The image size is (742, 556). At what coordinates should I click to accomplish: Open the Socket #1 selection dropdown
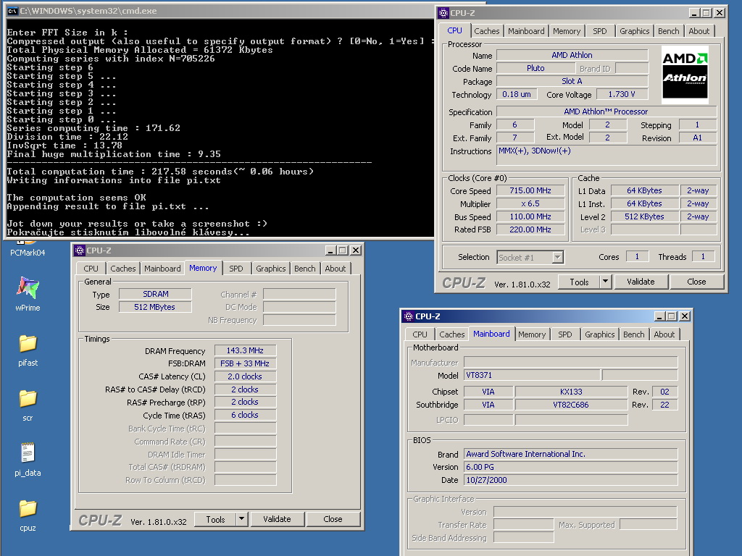(557, 257)
